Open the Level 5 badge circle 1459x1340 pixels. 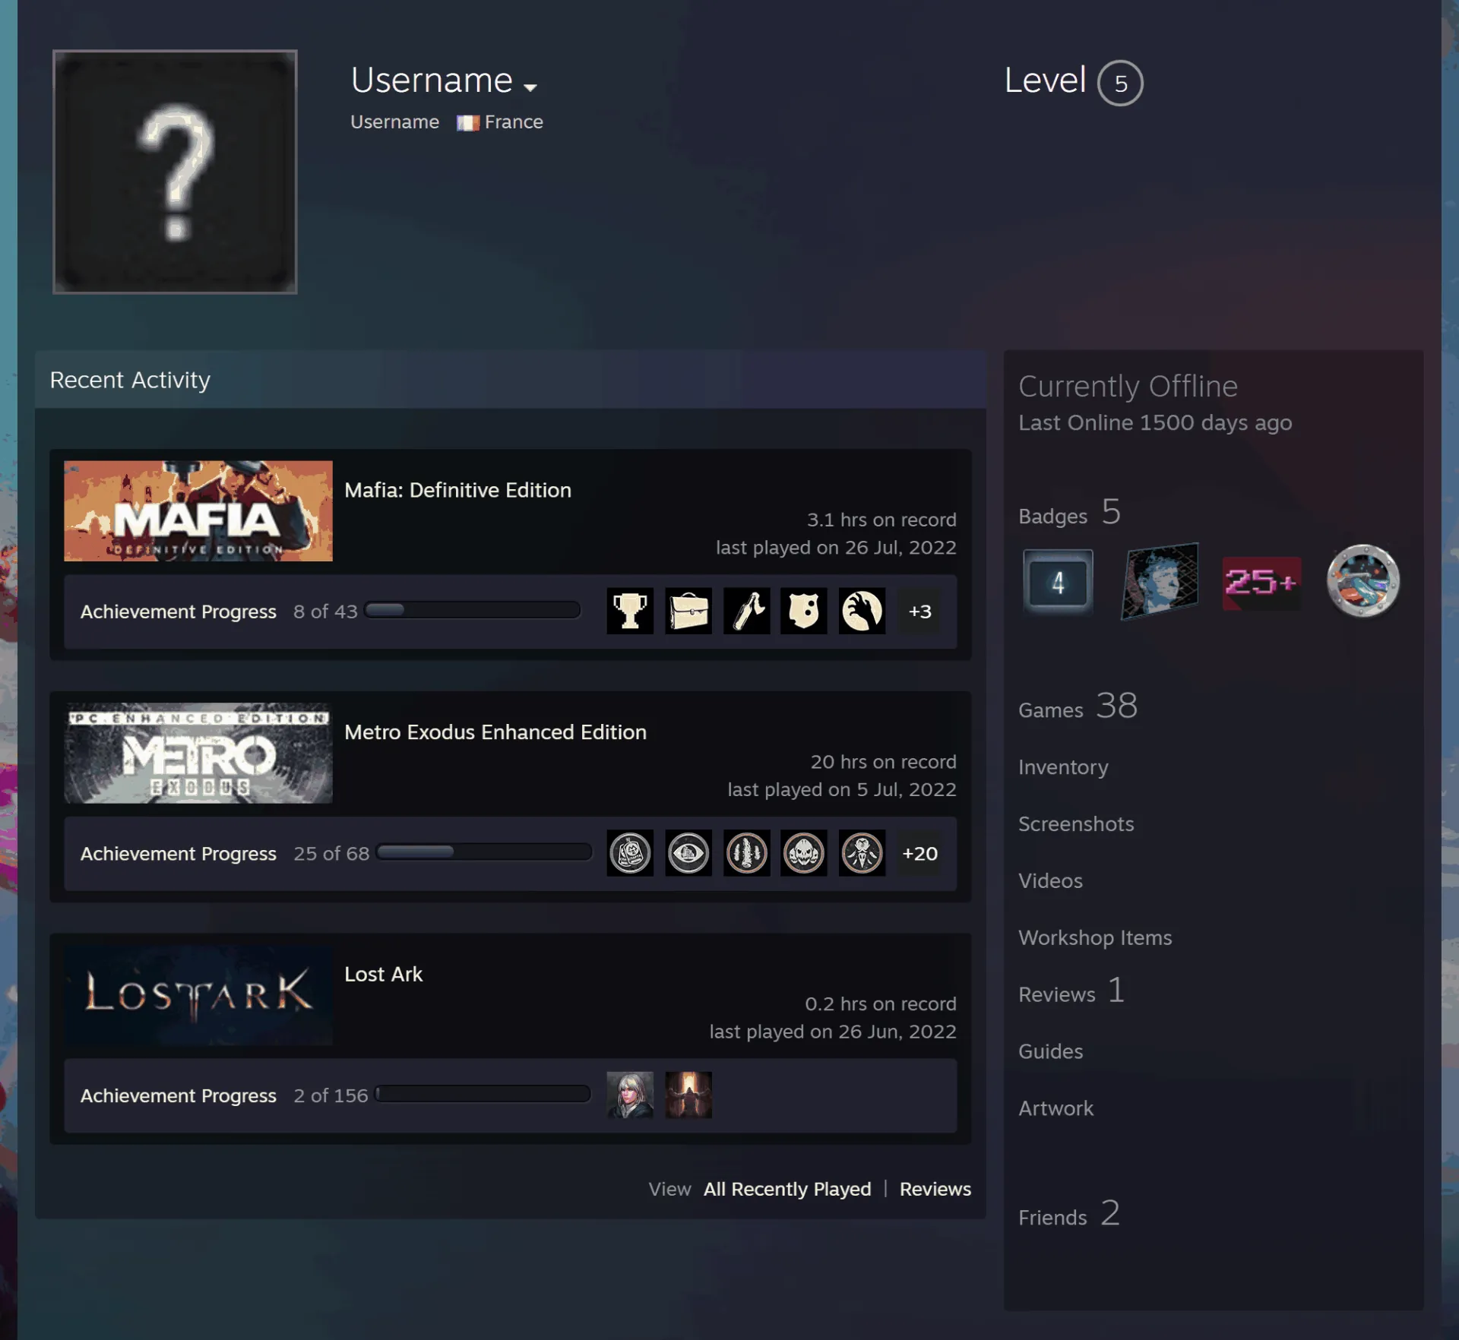point(1119,83)
